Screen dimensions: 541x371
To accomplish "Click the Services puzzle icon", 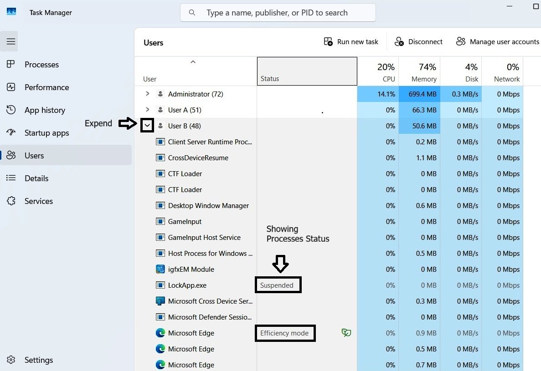I will point(10,201).
